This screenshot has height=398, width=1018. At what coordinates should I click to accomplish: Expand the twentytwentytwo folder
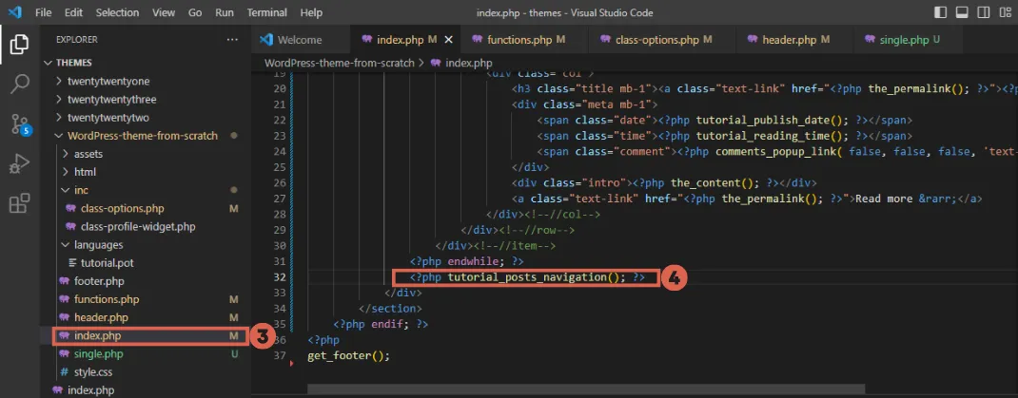click(109, 118)
